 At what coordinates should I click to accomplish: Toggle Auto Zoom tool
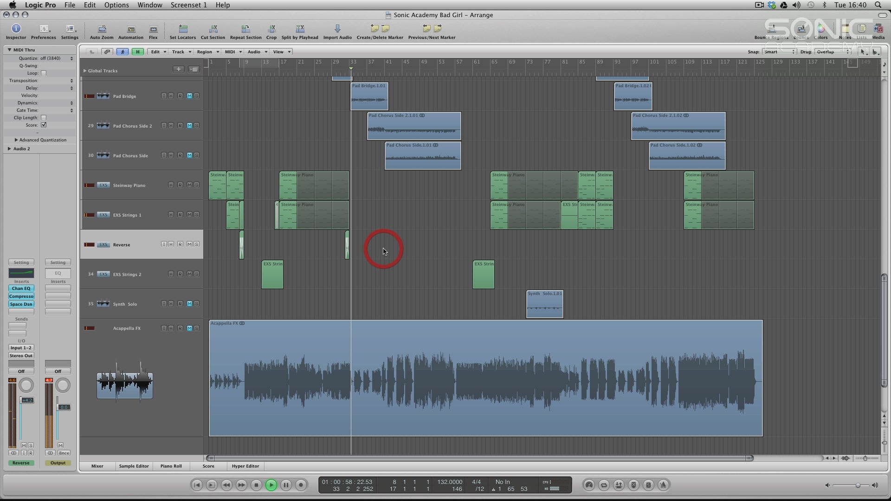(x=102, y=32)
